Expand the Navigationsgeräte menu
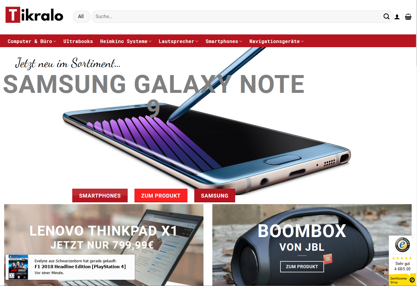 point(276,41)
